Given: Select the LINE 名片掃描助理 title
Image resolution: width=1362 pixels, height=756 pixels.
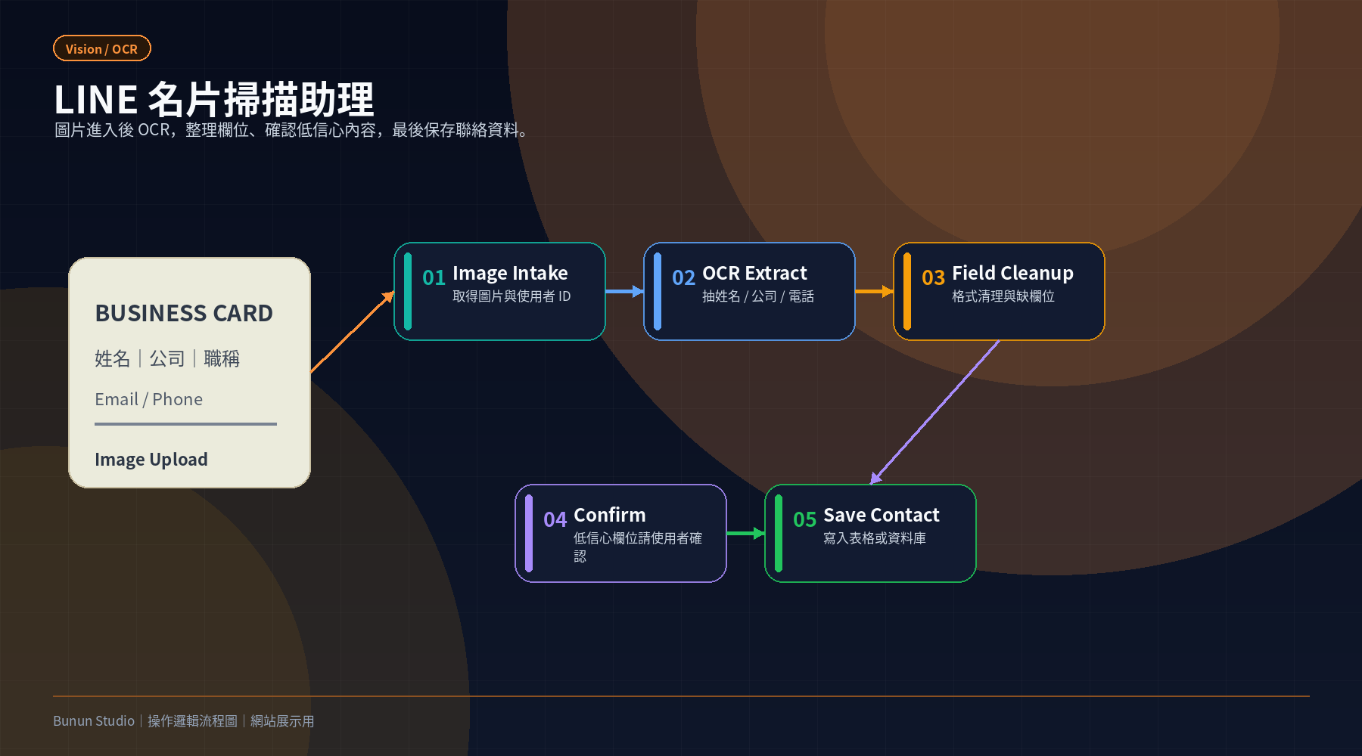Looking at the screenshot, I should (214, 99).
